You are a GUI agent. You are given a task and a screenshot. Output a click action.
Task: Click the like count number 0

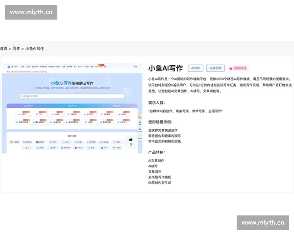[131, 144]
